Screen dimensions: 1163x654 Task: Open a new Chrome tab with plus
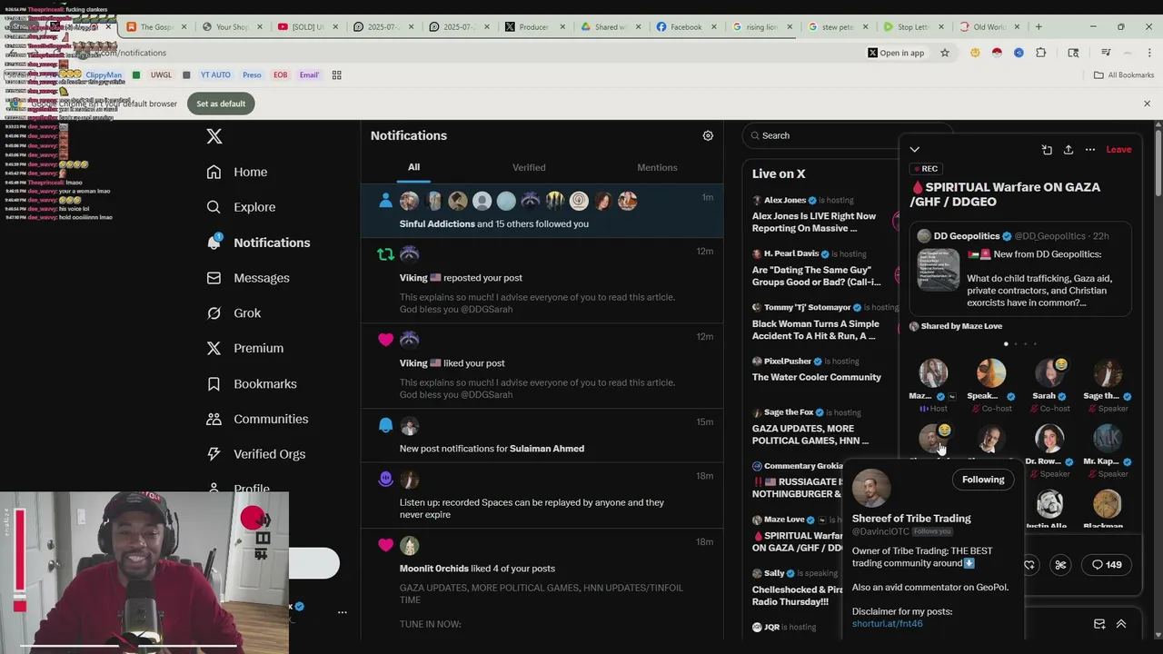click(1039, 27)
